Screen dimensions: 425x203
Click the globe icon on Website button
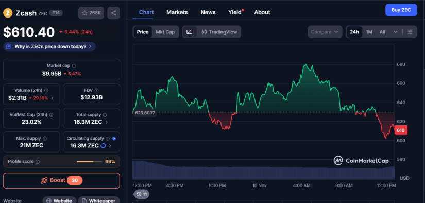[x=49, y=201]
